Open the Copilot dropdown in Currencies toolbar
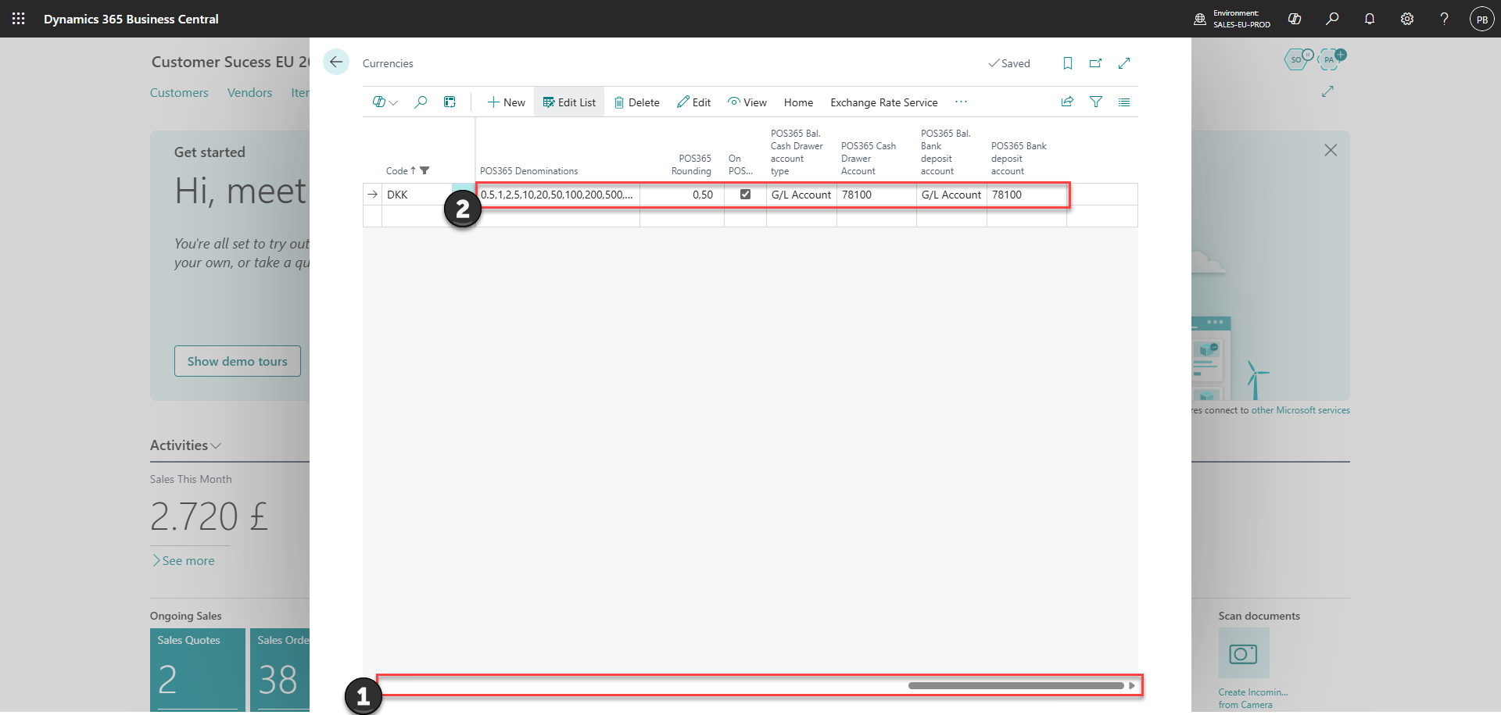The image size is (1501, 715). (x=385, y=102)
